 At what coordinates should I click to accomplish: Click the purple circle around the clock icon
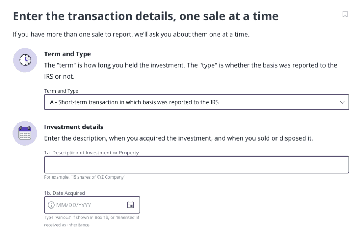(x=25, y=60)
